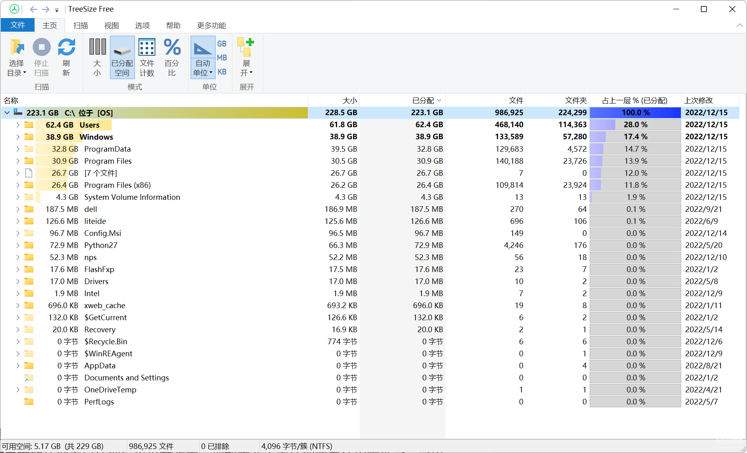The height and width of the screenshot is (453, 747).
Task: Collapse the ribbon with chevron
Action: (x=739, y=25)
